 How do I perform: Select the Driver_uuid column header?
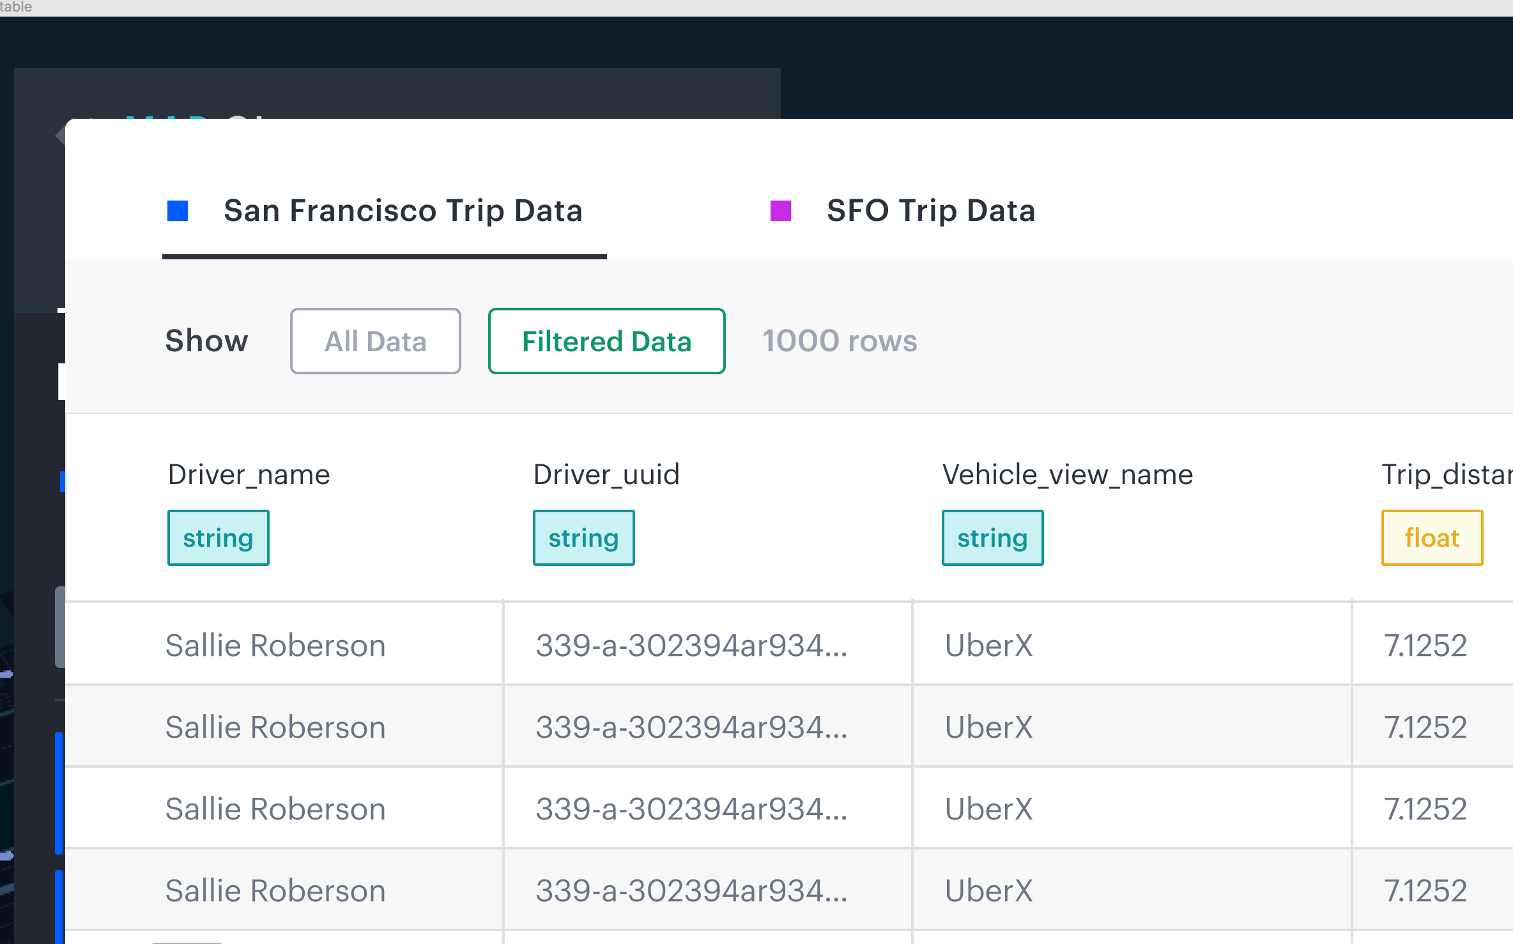(x=606, y=473)
